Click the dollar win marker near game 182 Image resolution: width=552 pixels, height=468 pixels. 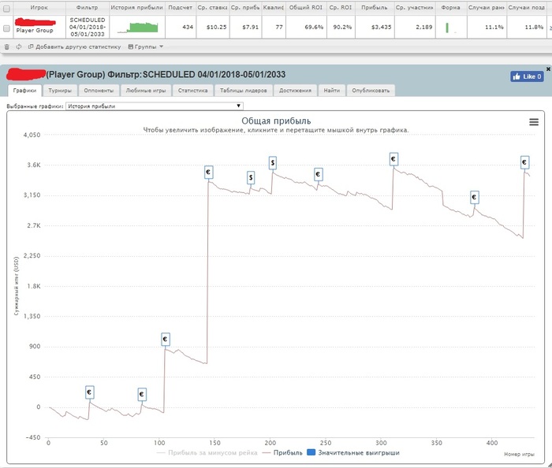[251, 177]
